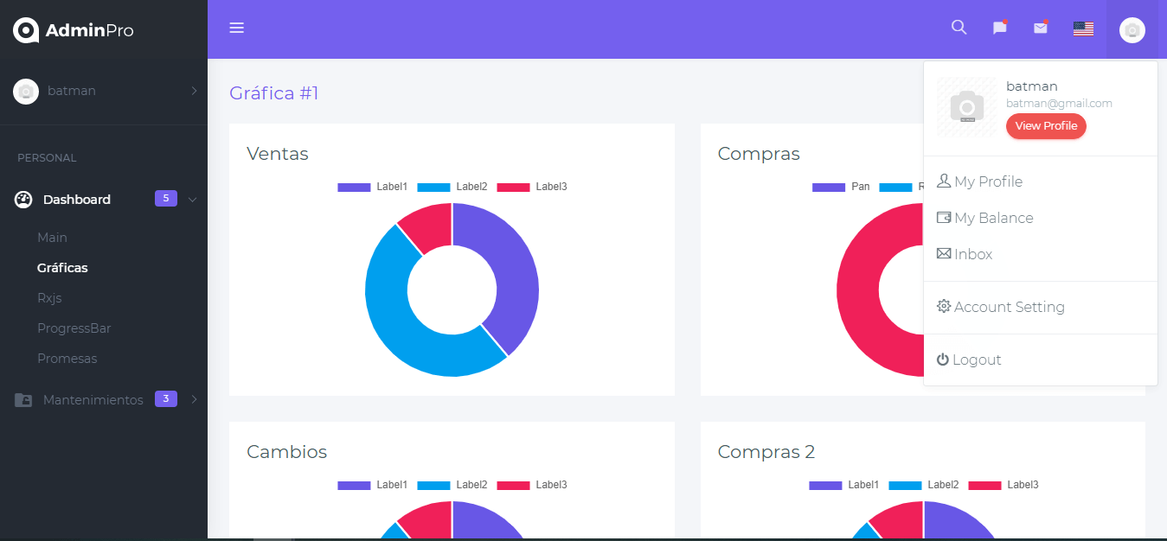Screen dimensions: 1167x541
Task: Toggle Label3 legend in Ventas chart
Action: tap(532, 187)
